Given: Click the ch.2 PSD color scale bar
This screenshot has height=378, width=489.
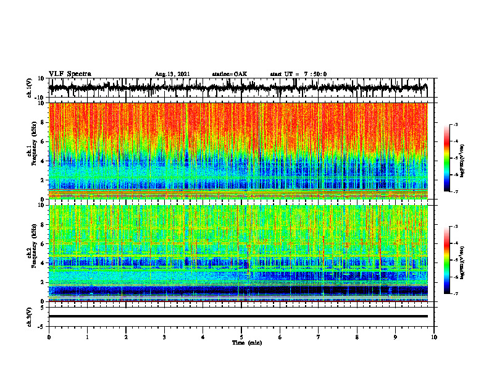Looking at the screenshot, I should coord(446,260).
